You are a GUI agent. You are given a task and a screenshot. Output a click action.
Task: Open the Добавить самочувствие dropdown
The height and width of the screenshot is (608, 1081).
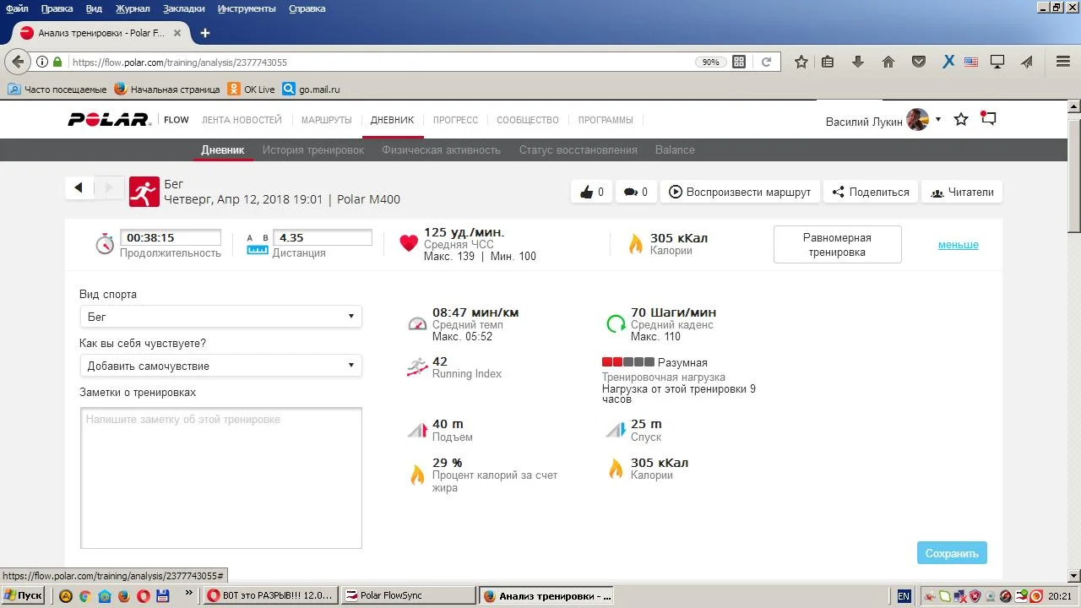coord(220,366)
